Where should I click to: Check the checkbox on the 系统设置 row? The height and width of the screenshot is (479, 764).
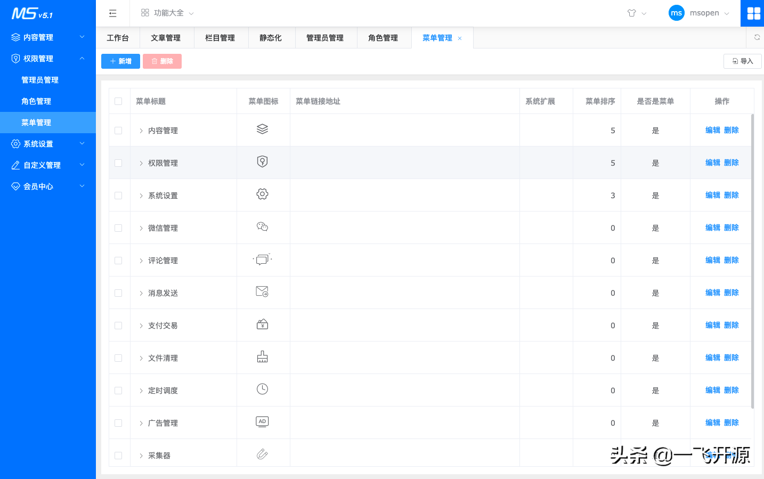click(x=119, y=194)
